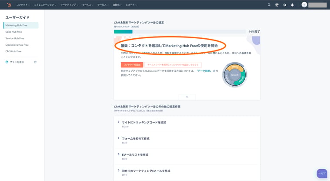Click the setup progress bar

tap(180, 32)
